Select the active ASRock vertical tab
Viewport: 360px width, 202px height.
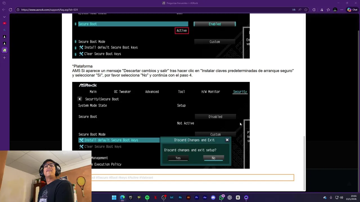[4, 50]
